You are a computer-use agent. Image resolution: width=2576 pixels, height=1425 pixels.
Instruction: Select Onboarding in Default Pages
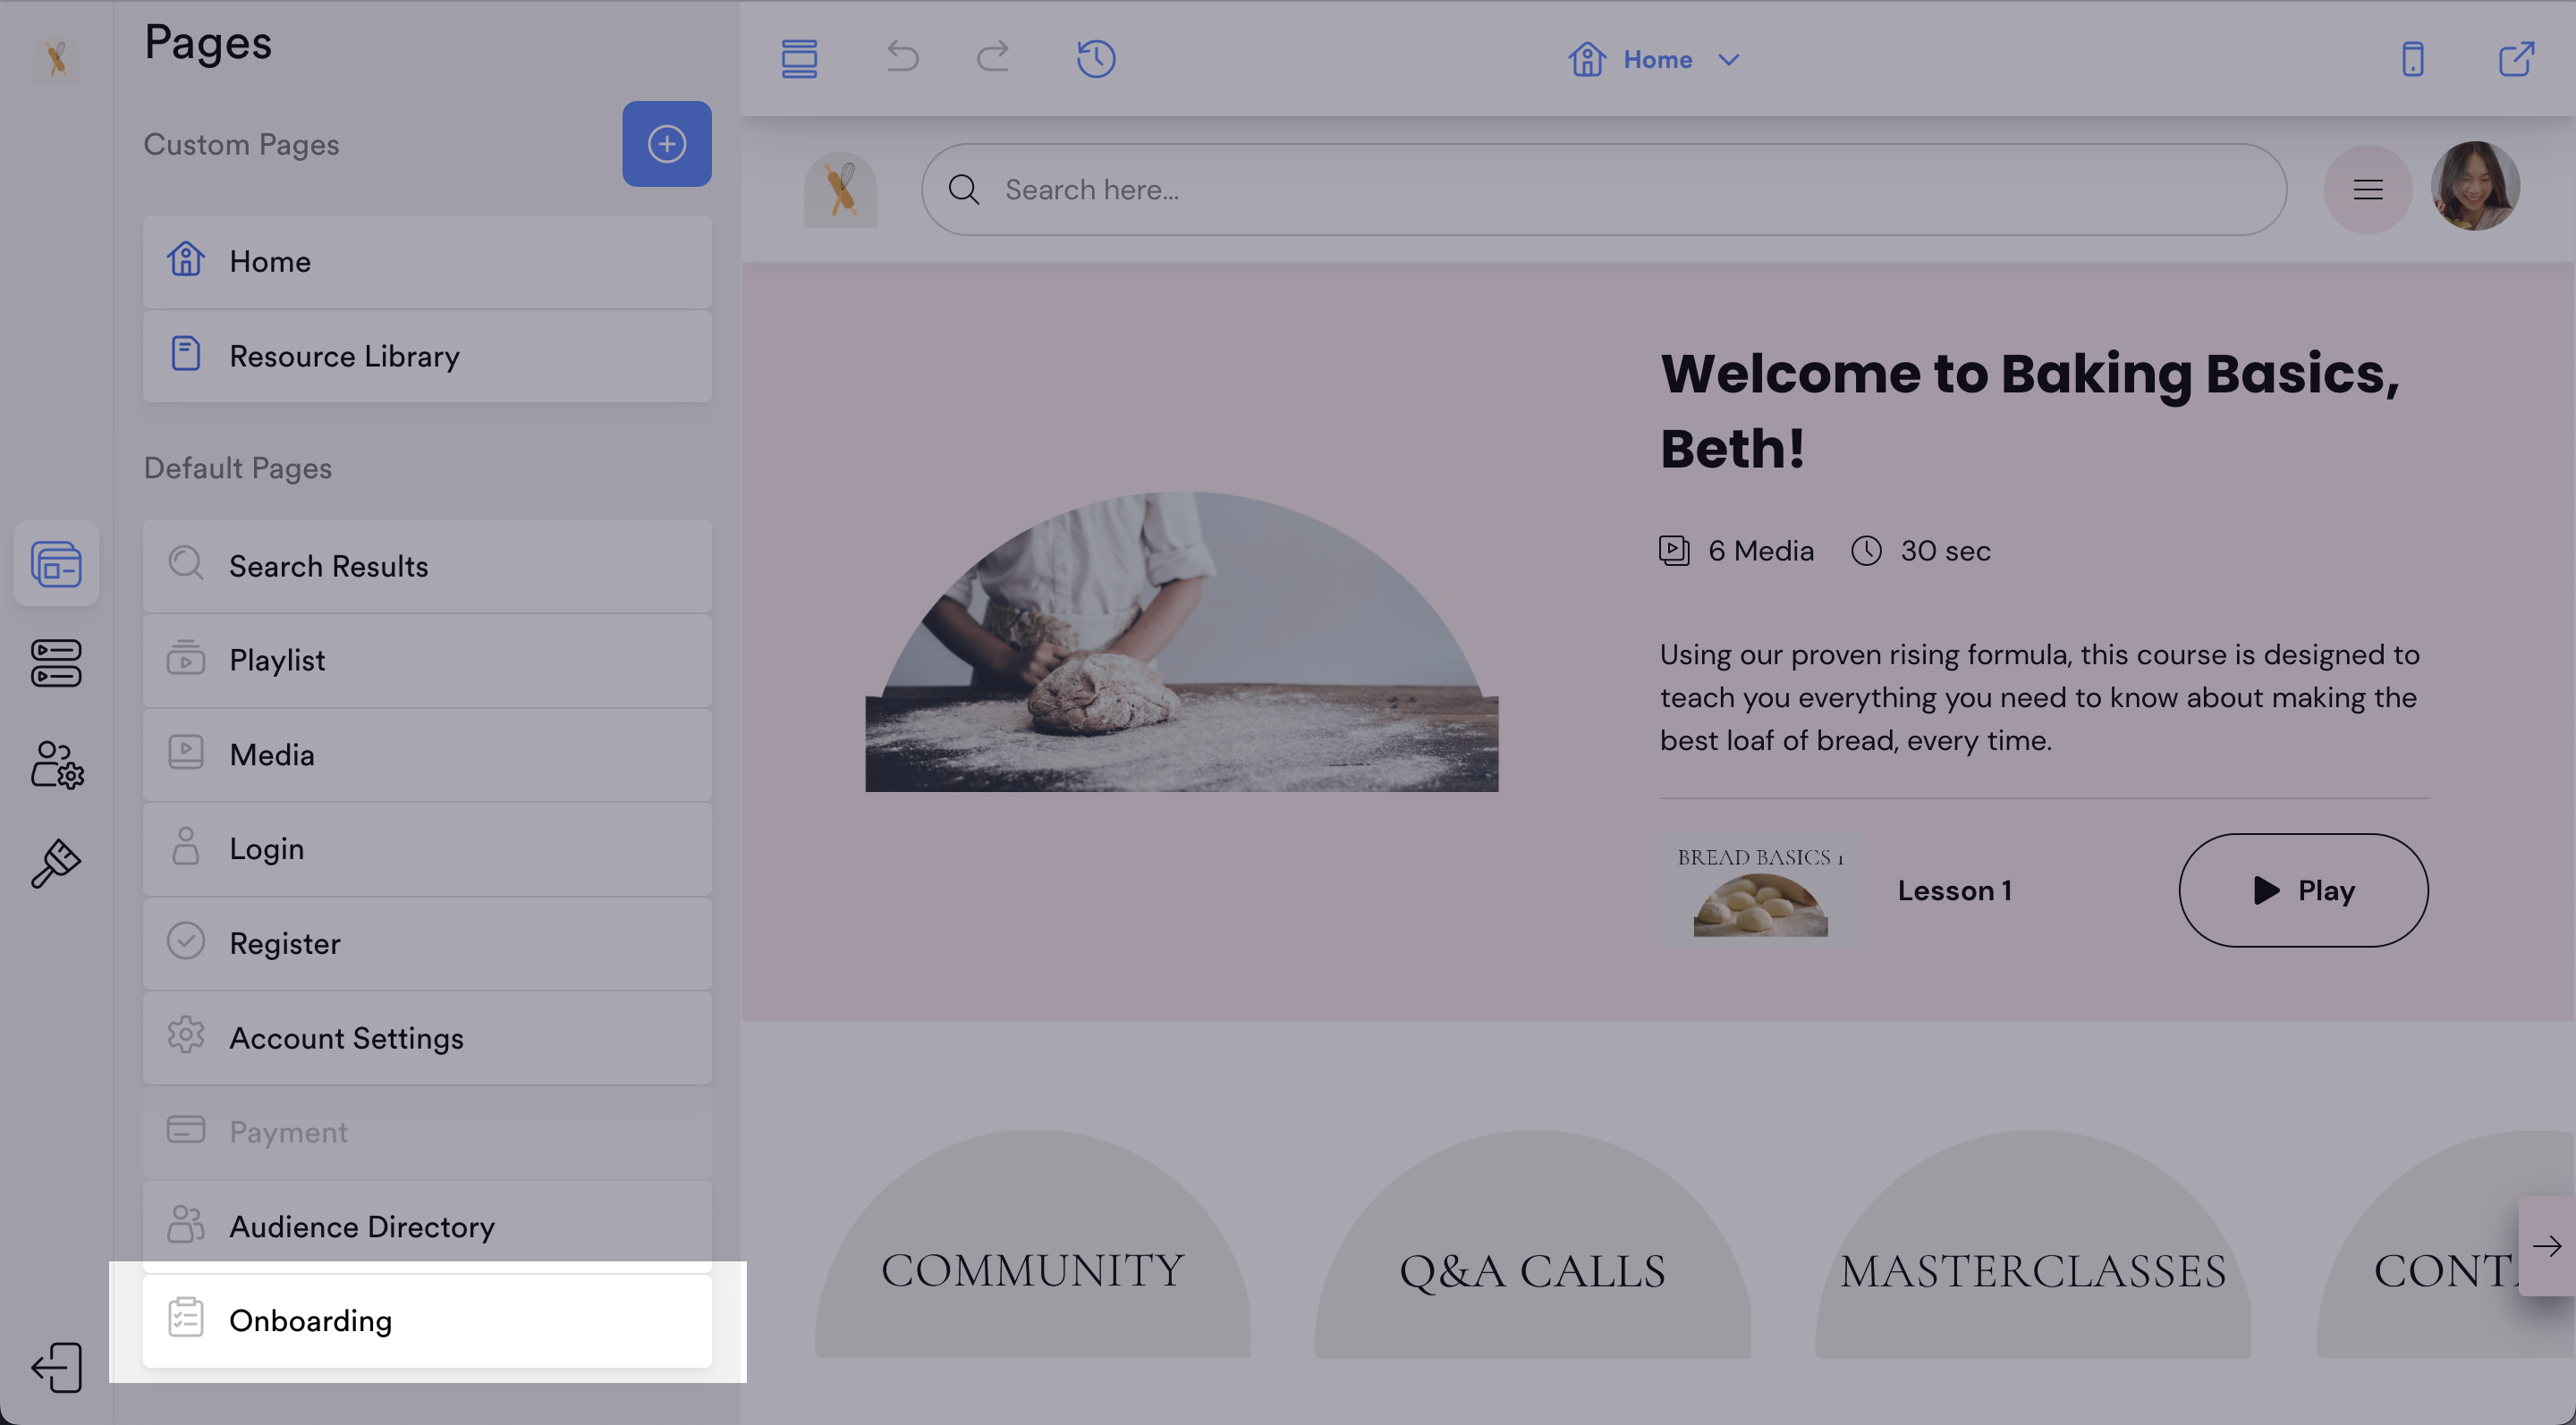[427, 1320]
